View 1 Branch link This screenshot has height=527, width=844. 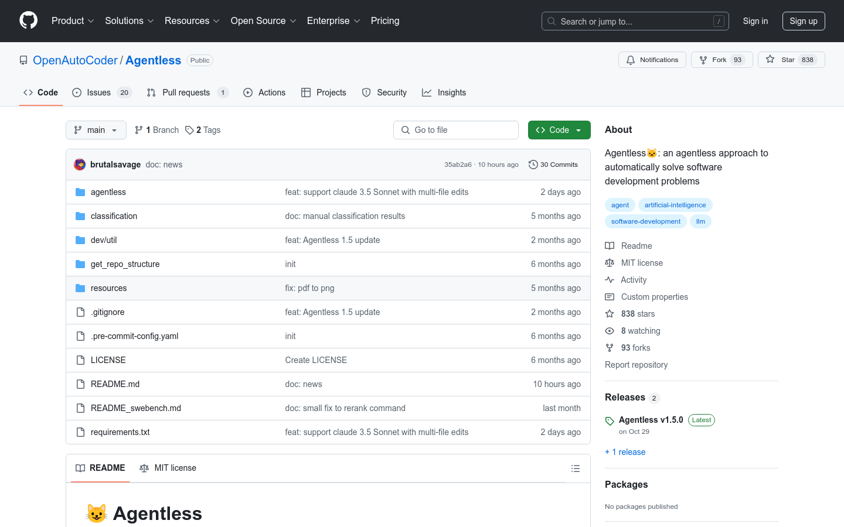156,130
